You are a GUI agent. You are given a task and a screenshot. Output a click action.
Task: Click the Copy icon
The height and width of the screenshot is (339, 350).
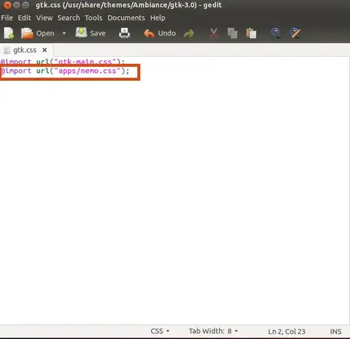coord(233,33)
